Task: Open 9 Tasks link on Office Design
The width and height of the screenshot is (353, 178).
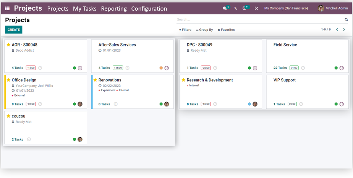Action: click(17, 104)
